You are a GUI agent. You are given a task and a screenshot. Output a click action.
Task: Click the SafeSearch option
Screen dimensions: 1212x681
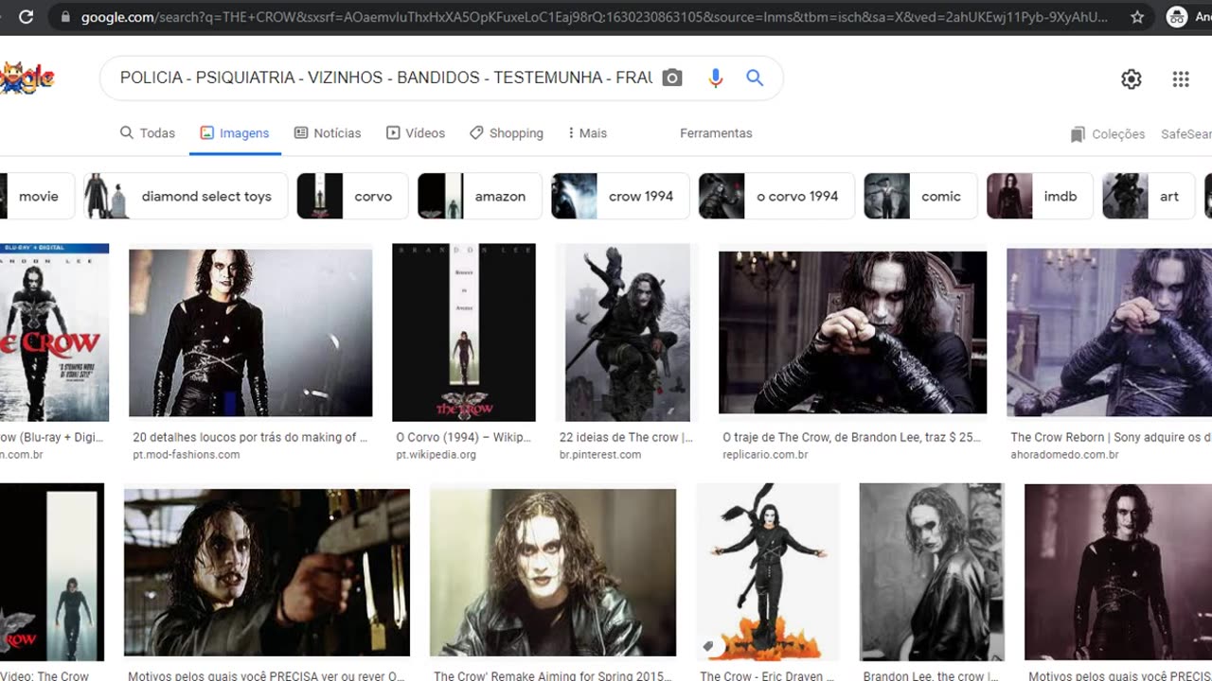pos(1186,134)
